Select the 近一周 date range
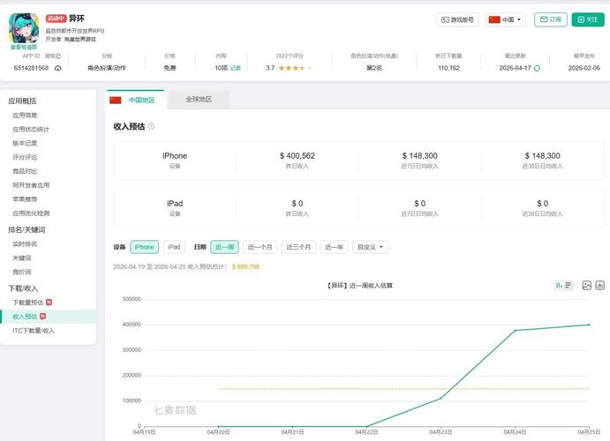Screen dimensions: 610x441 coord(224,247)
